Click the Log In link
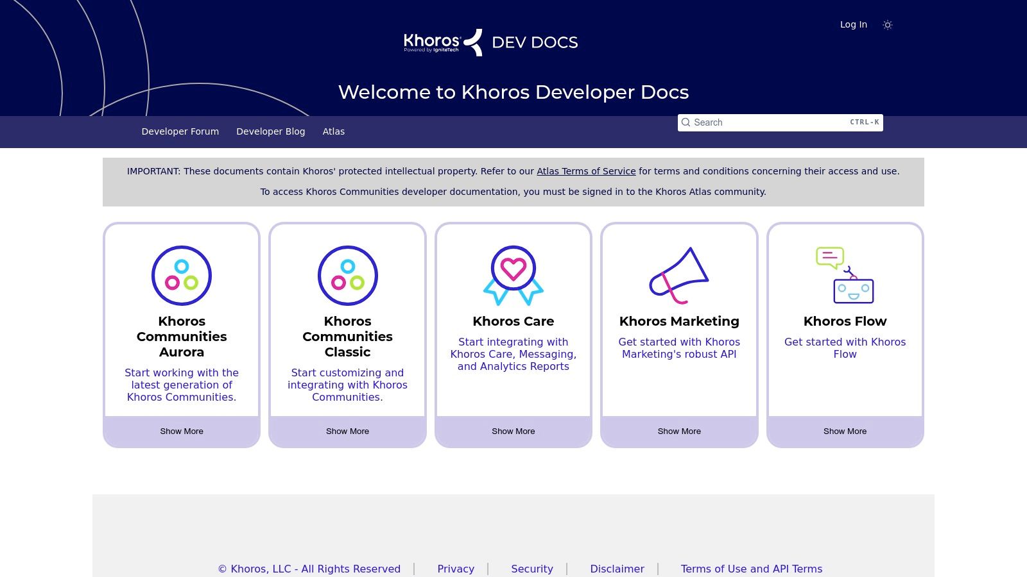The image size is (1027, 577). pyautogui.click(x=853, y=24)
